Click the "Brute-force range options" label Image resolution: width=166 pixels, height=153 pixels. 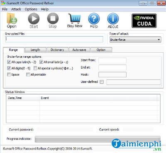click(x=24, y=57)
